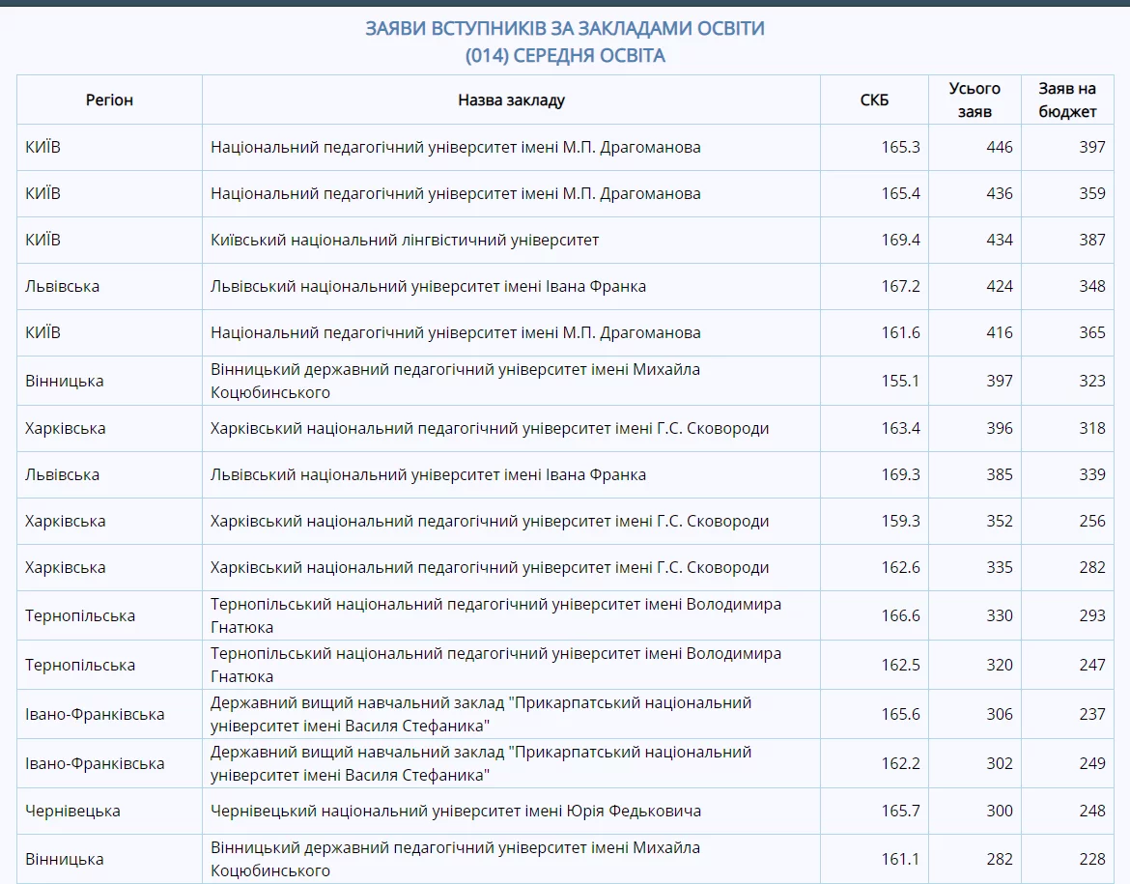
Task: Click the total applications value 416
Action: coord(1000,332)
